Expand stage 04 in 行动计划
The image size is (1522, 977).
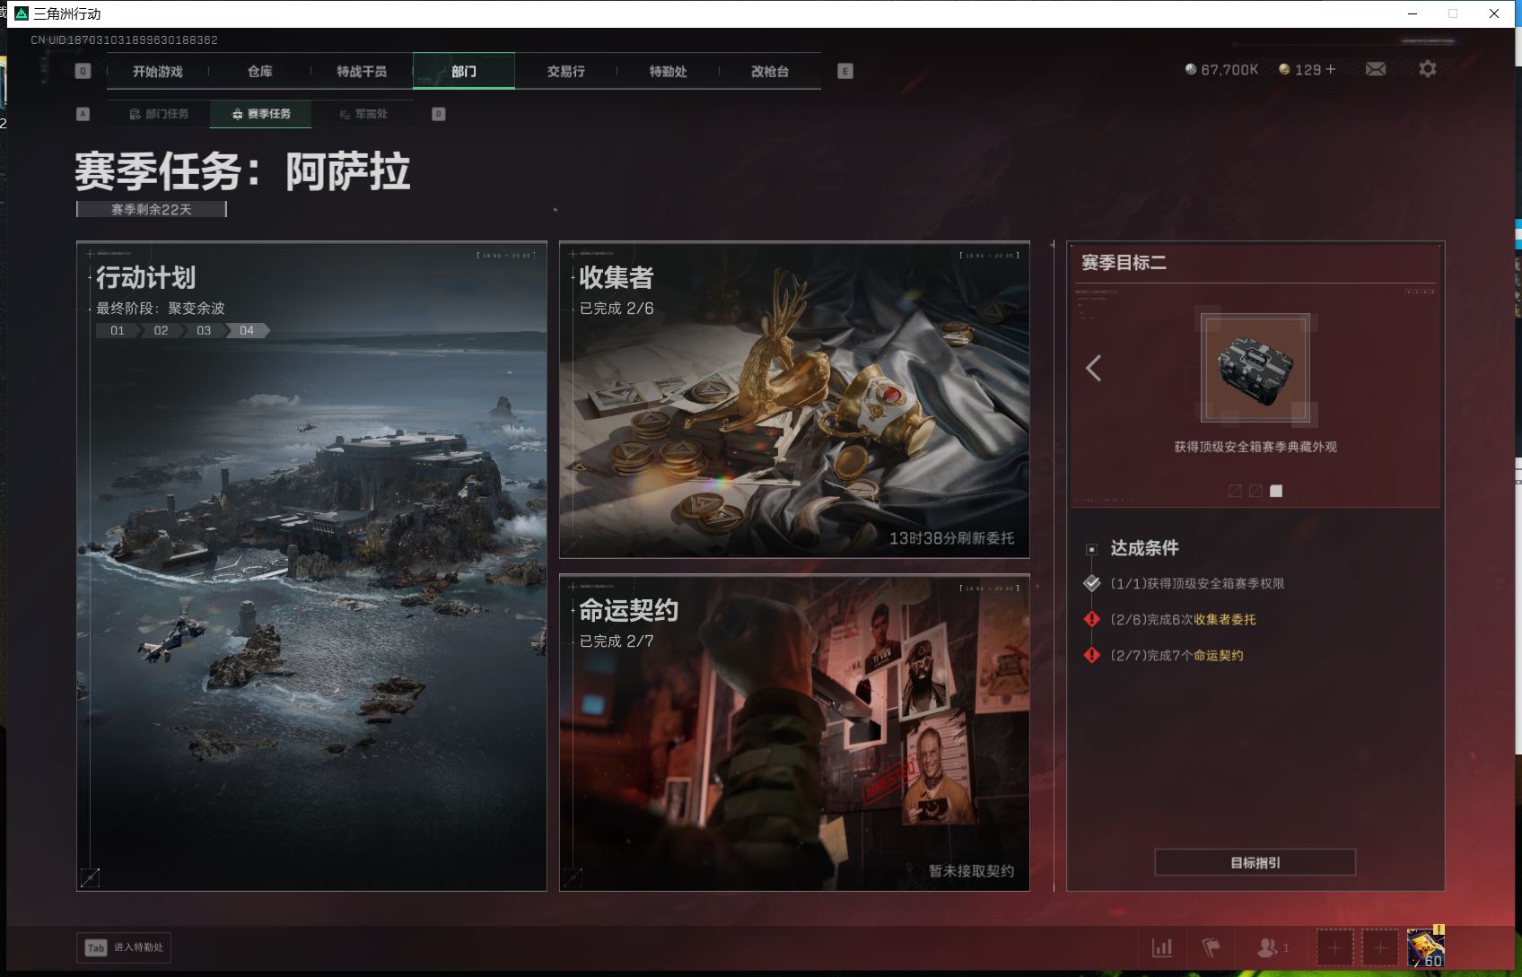point(247,330)
